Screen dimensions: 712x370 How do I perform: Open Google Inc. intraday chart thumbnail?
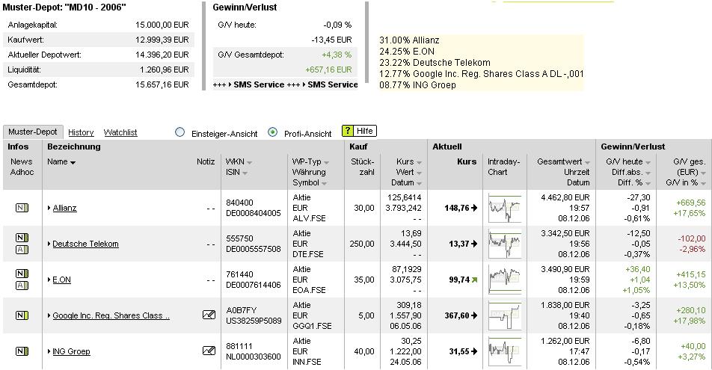pos(505,315)
